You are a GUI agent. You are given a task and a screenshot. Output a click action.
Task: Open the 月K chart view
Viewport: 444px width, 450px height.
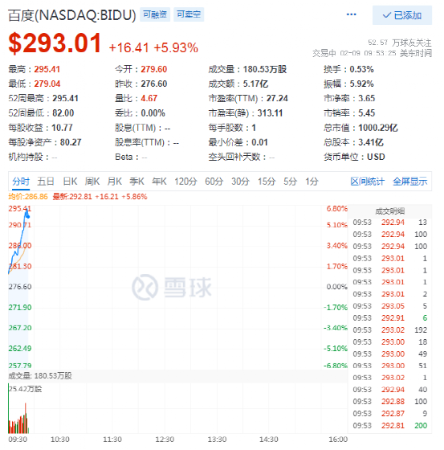pyautogui.click(x=115, y=182)
